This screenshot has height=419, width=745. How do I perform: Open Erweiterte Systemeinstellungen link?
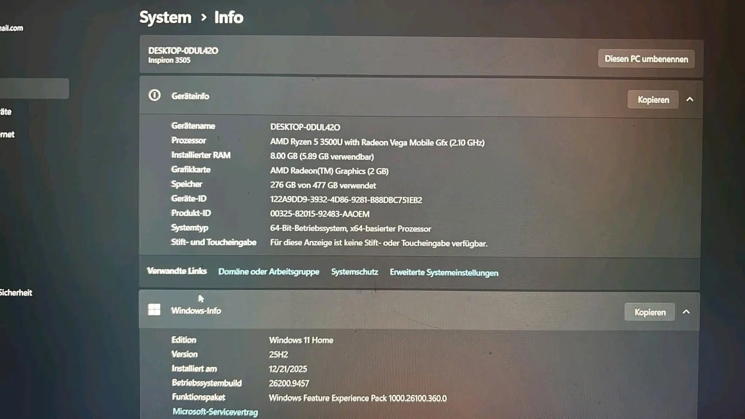[x=444, y=272]
